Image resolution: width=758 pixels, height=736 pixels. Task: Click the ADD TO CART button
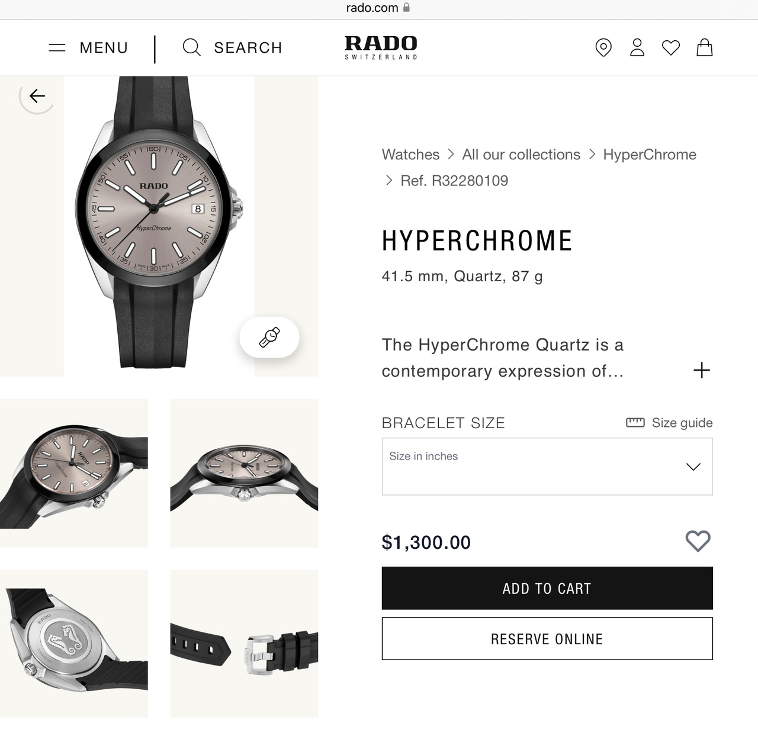coord(547,588)
